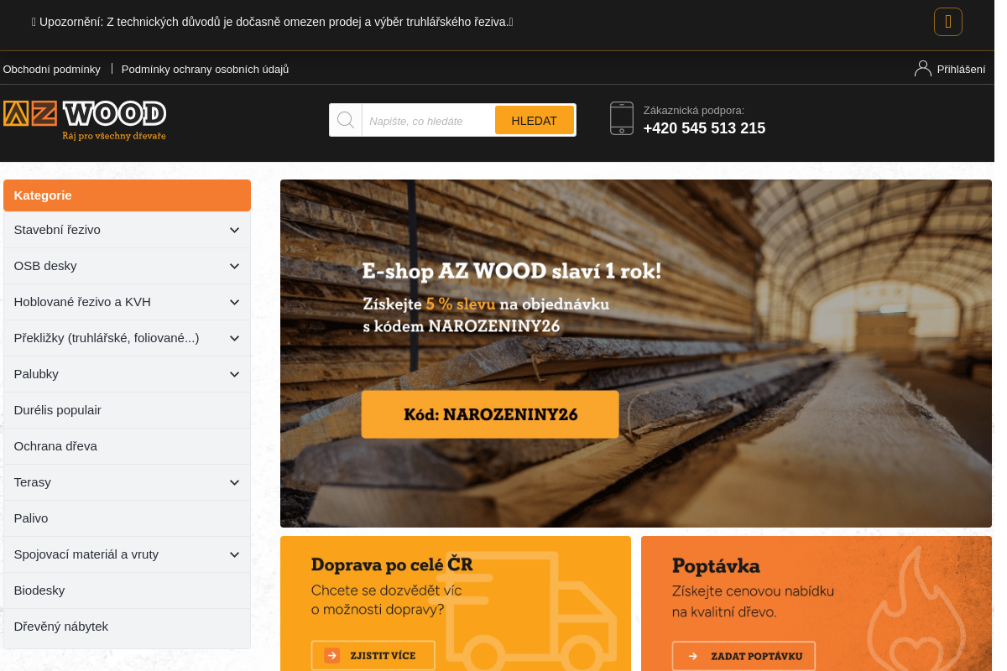The image size is (1007, 671).
Task: Click the ZJISTIT VÍCE button
Action: [373, 656]
